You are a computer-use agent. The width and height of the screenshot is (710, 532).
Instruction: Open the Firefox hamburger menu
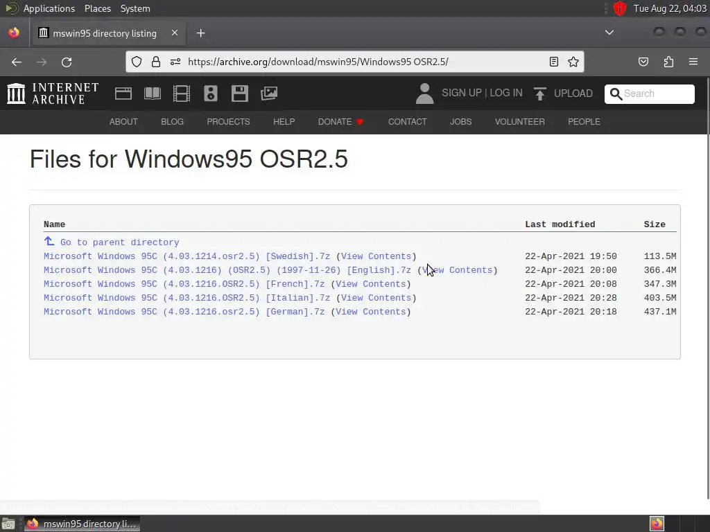pos(693,62)
